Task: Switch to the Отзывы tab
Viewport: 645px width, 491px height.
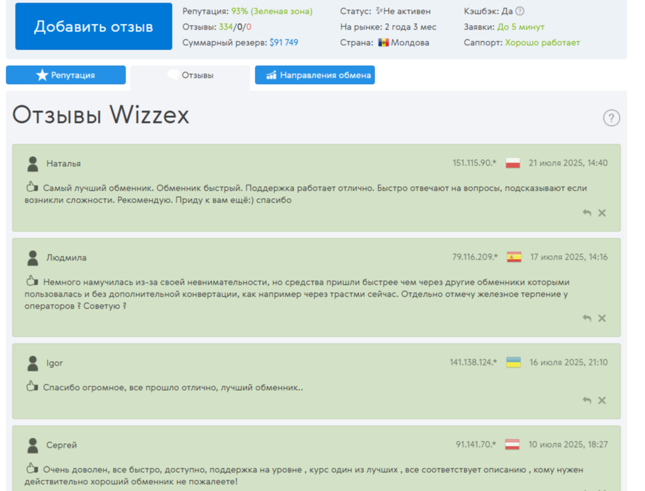Action: (x=190, y=75)
